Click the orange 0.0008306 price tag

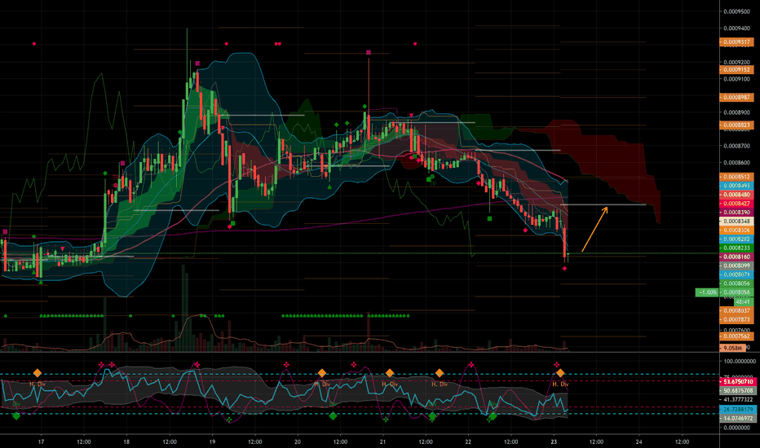point(736,230)
